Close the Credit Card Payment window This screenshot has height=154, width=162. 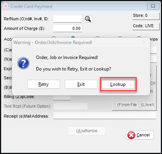pyautogui.click(x=153, y=6)
